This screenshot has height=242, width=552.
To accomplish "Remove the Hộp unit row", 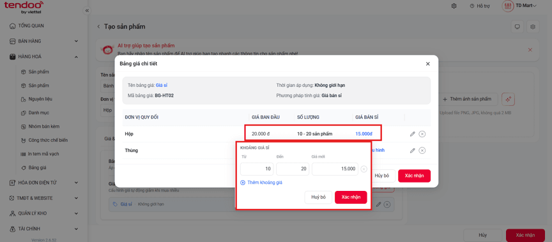I will tap(422, 134).
